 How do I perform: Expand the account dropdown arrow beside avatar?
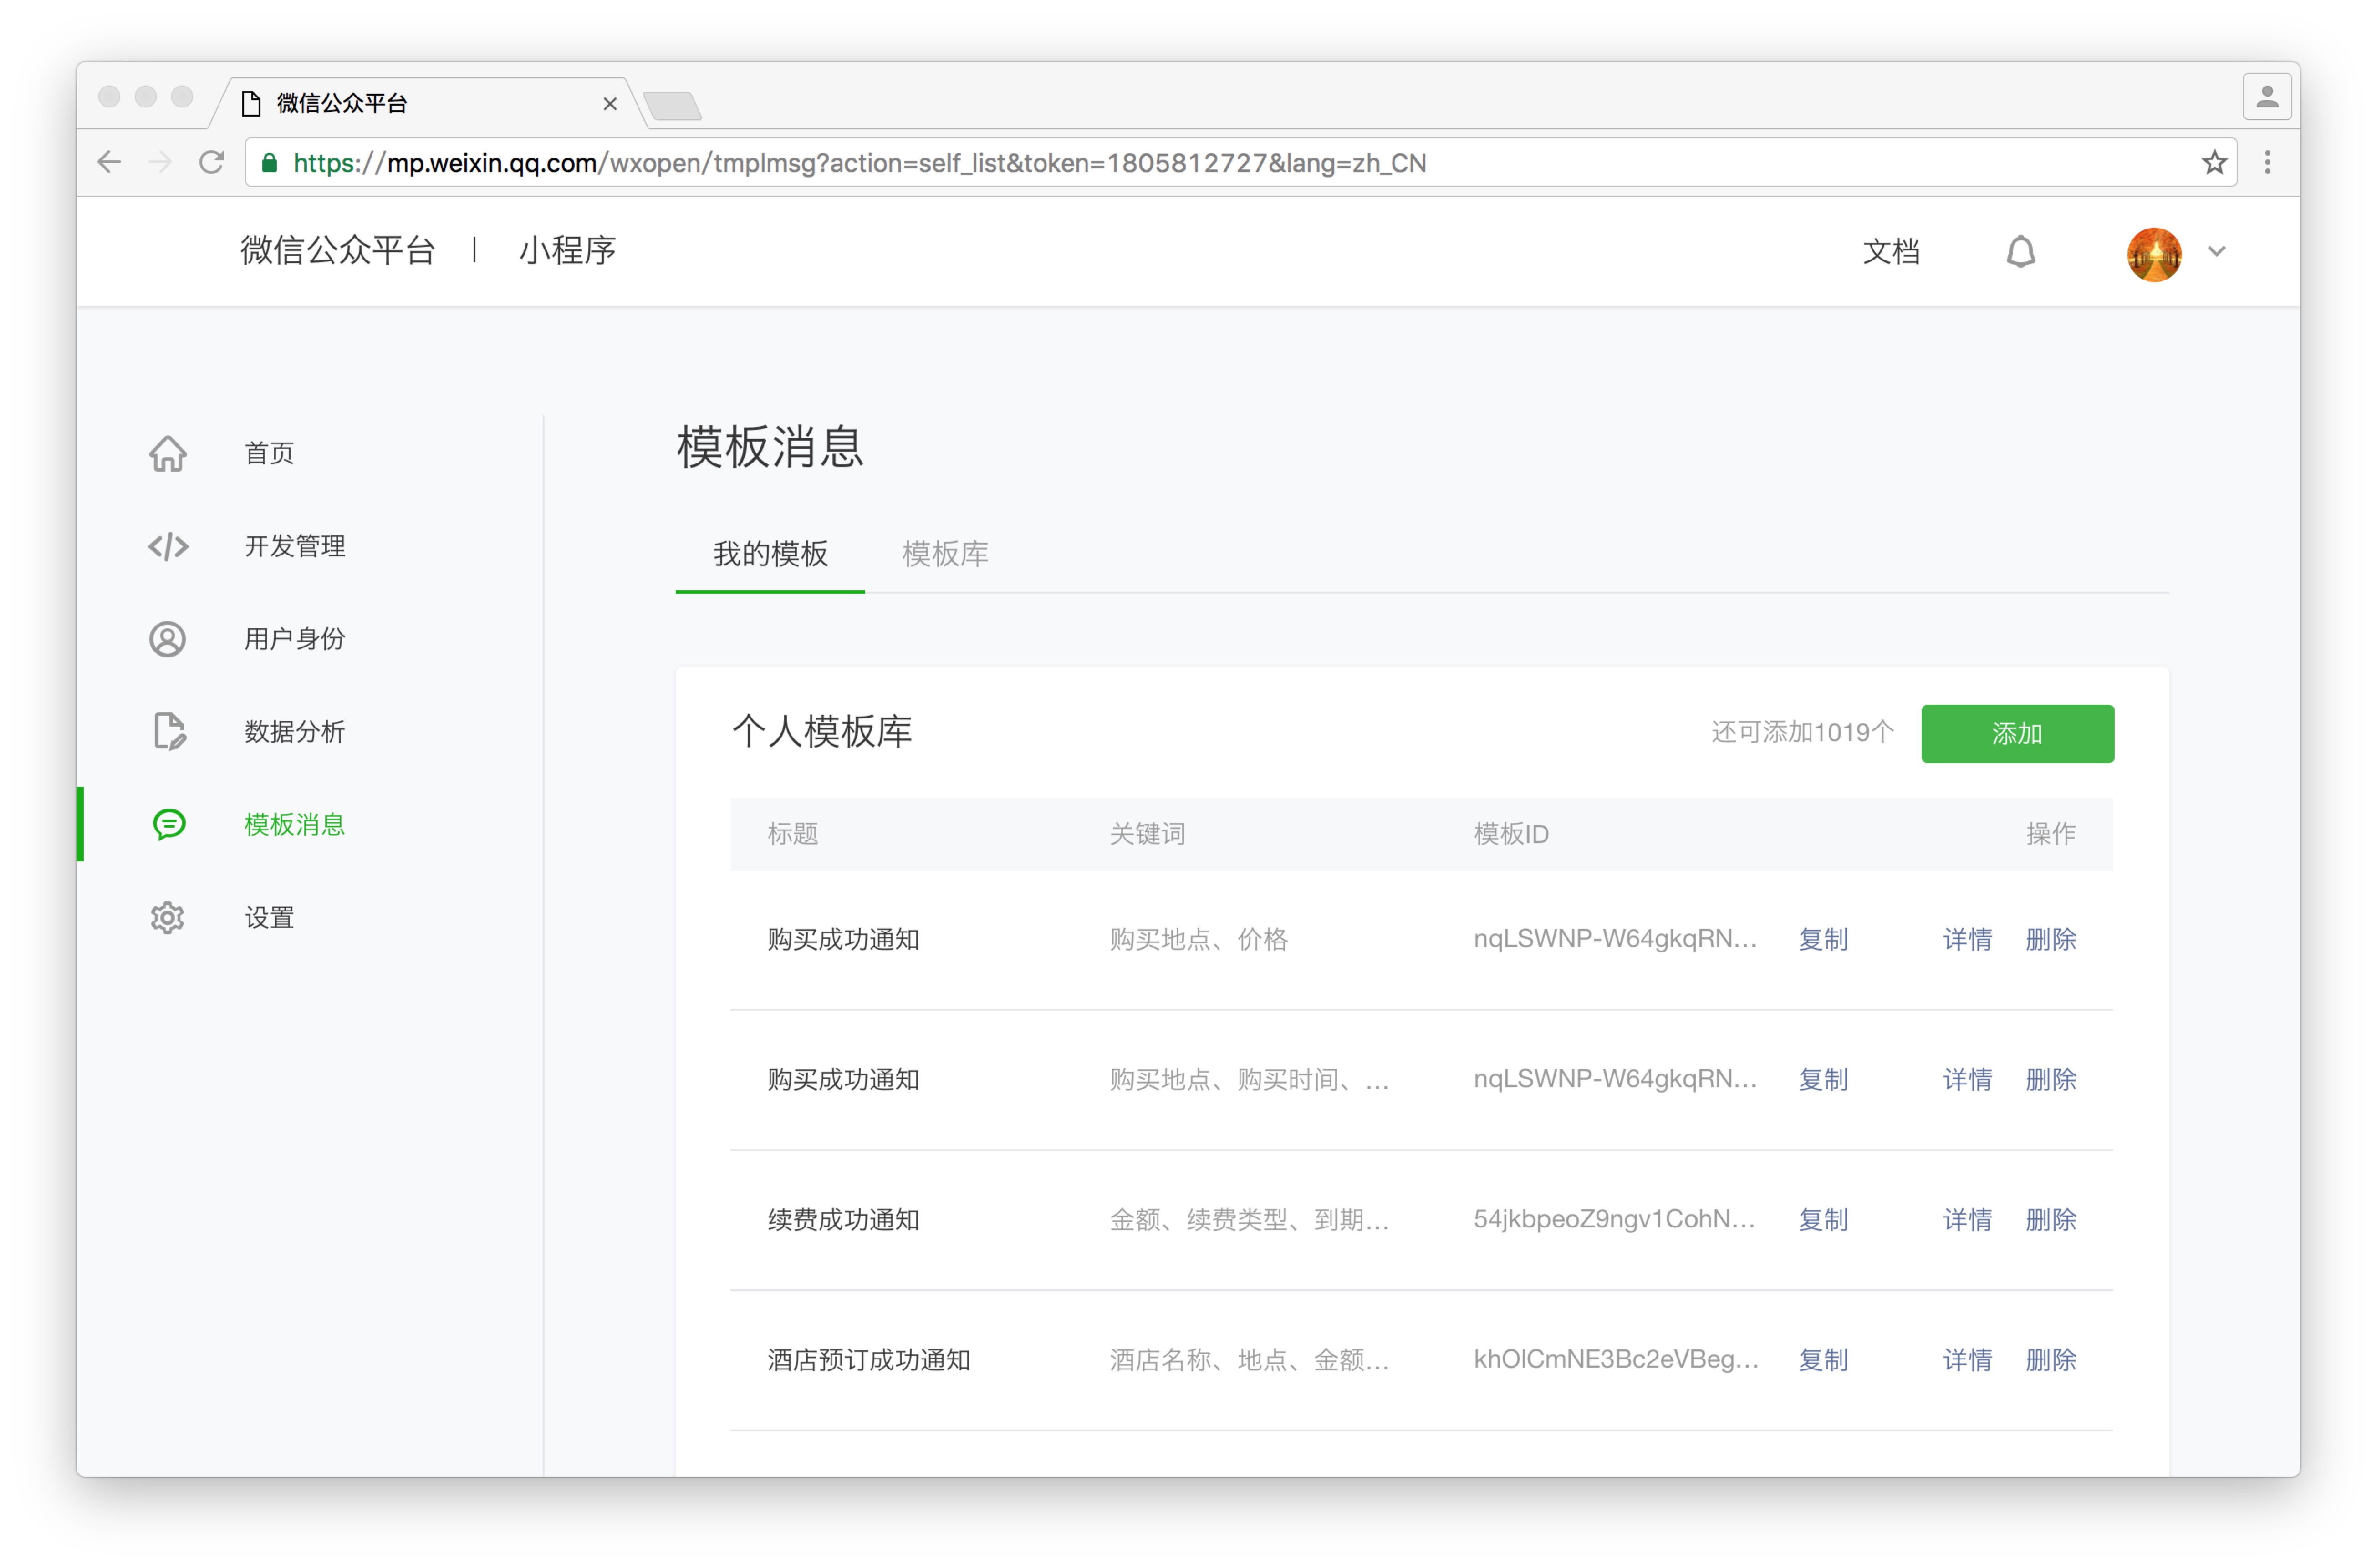coord(2217,253)
